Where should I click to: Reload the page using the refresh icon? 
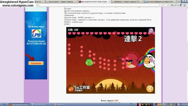(168, 5)
